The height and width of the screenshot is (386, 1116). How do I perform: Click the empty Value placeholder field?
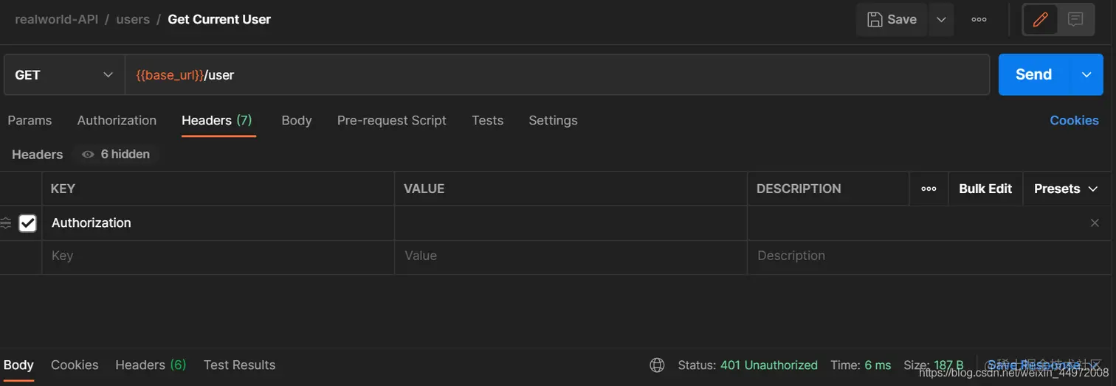[571, 256]
